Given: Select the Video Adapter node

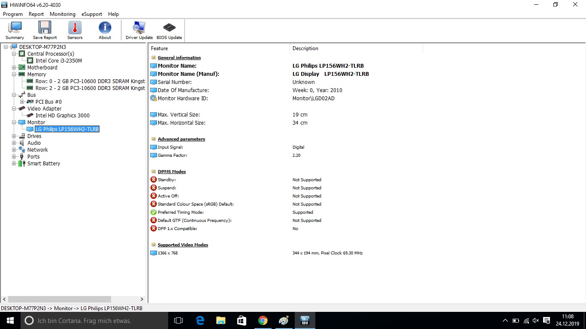Looking at the screenshot, I should point(45,109).
